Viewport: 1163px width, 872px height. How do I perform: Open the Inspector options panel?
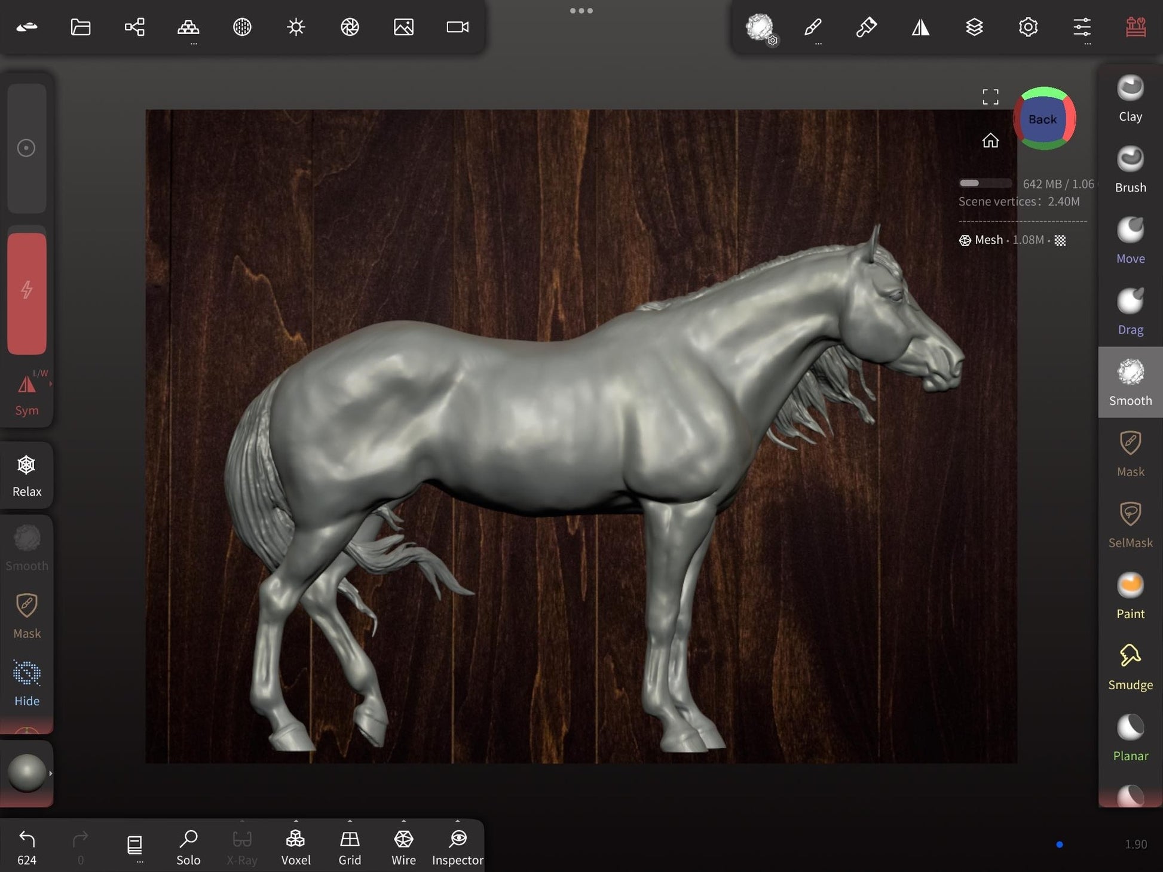458,822
